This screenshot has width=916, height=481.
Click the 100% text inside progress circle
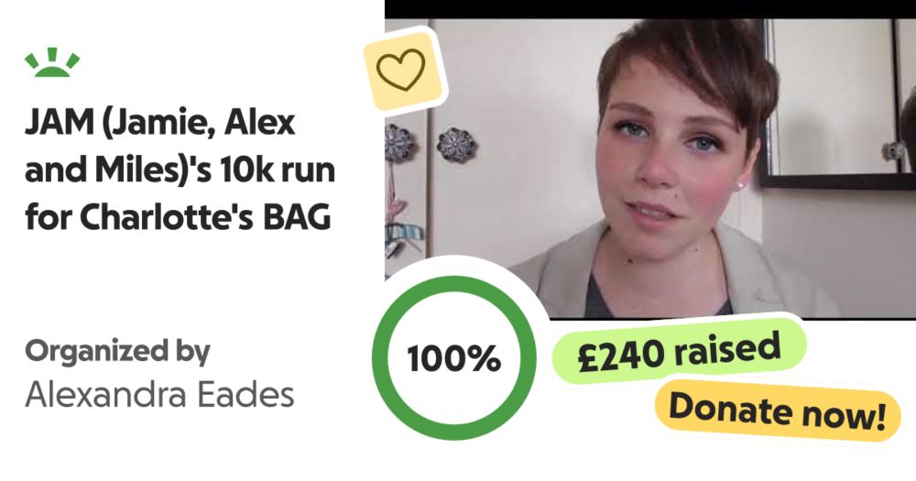point(454,358)
